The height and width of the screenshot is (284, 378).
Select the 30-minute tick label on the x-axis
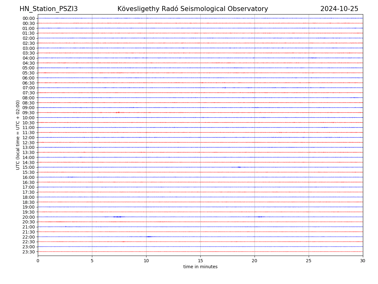(x=363, y=261)
